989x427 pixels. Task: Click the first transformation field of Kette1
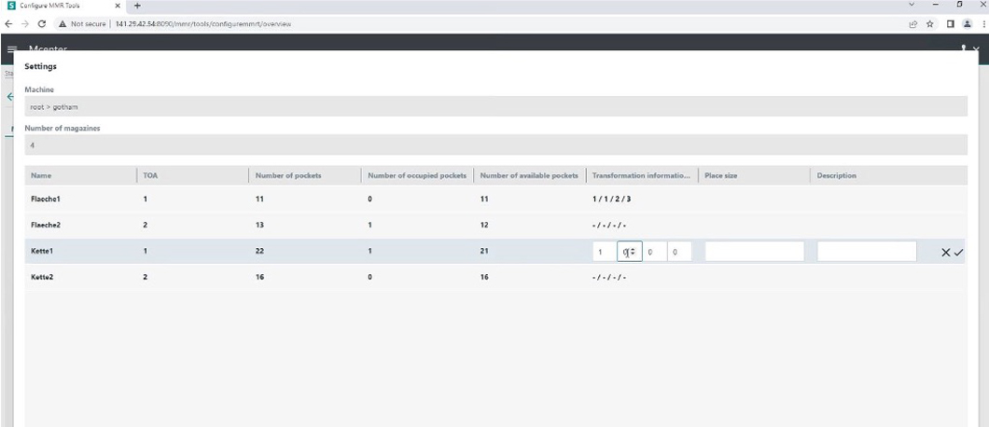[x=603, y=252]
